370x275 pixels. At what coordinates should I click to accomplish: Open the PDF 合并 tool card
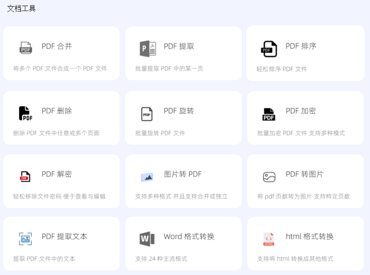click(x=61, y=53)
